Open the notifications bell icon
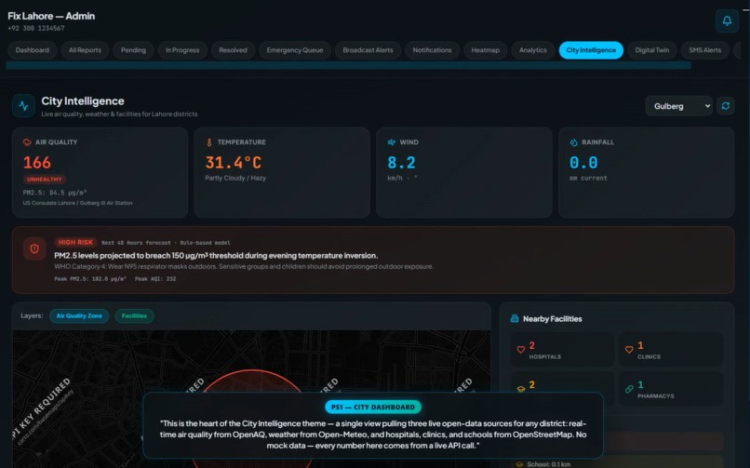The height and width of the screenshot is (468, 750). tap(727, 21)
